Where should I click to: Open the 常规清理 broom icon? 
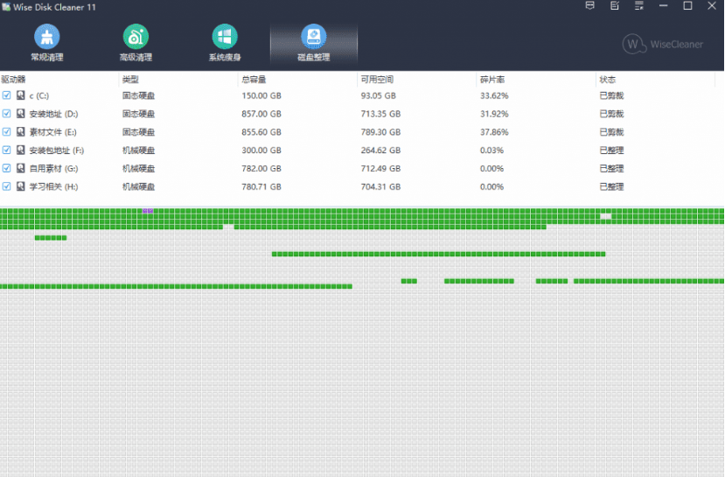tap(46, 38)
